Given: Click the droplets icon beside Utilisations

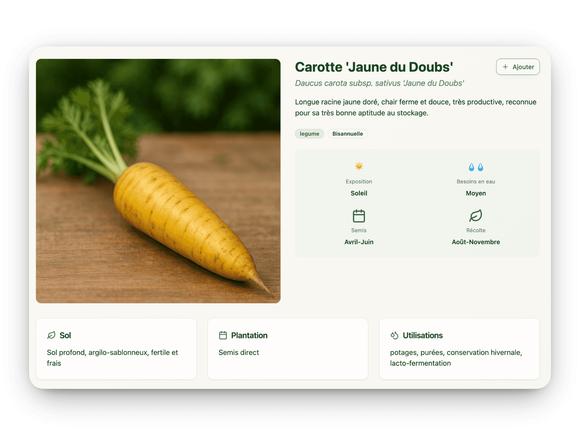Looking at the screenshot, I should pos(394,335).
